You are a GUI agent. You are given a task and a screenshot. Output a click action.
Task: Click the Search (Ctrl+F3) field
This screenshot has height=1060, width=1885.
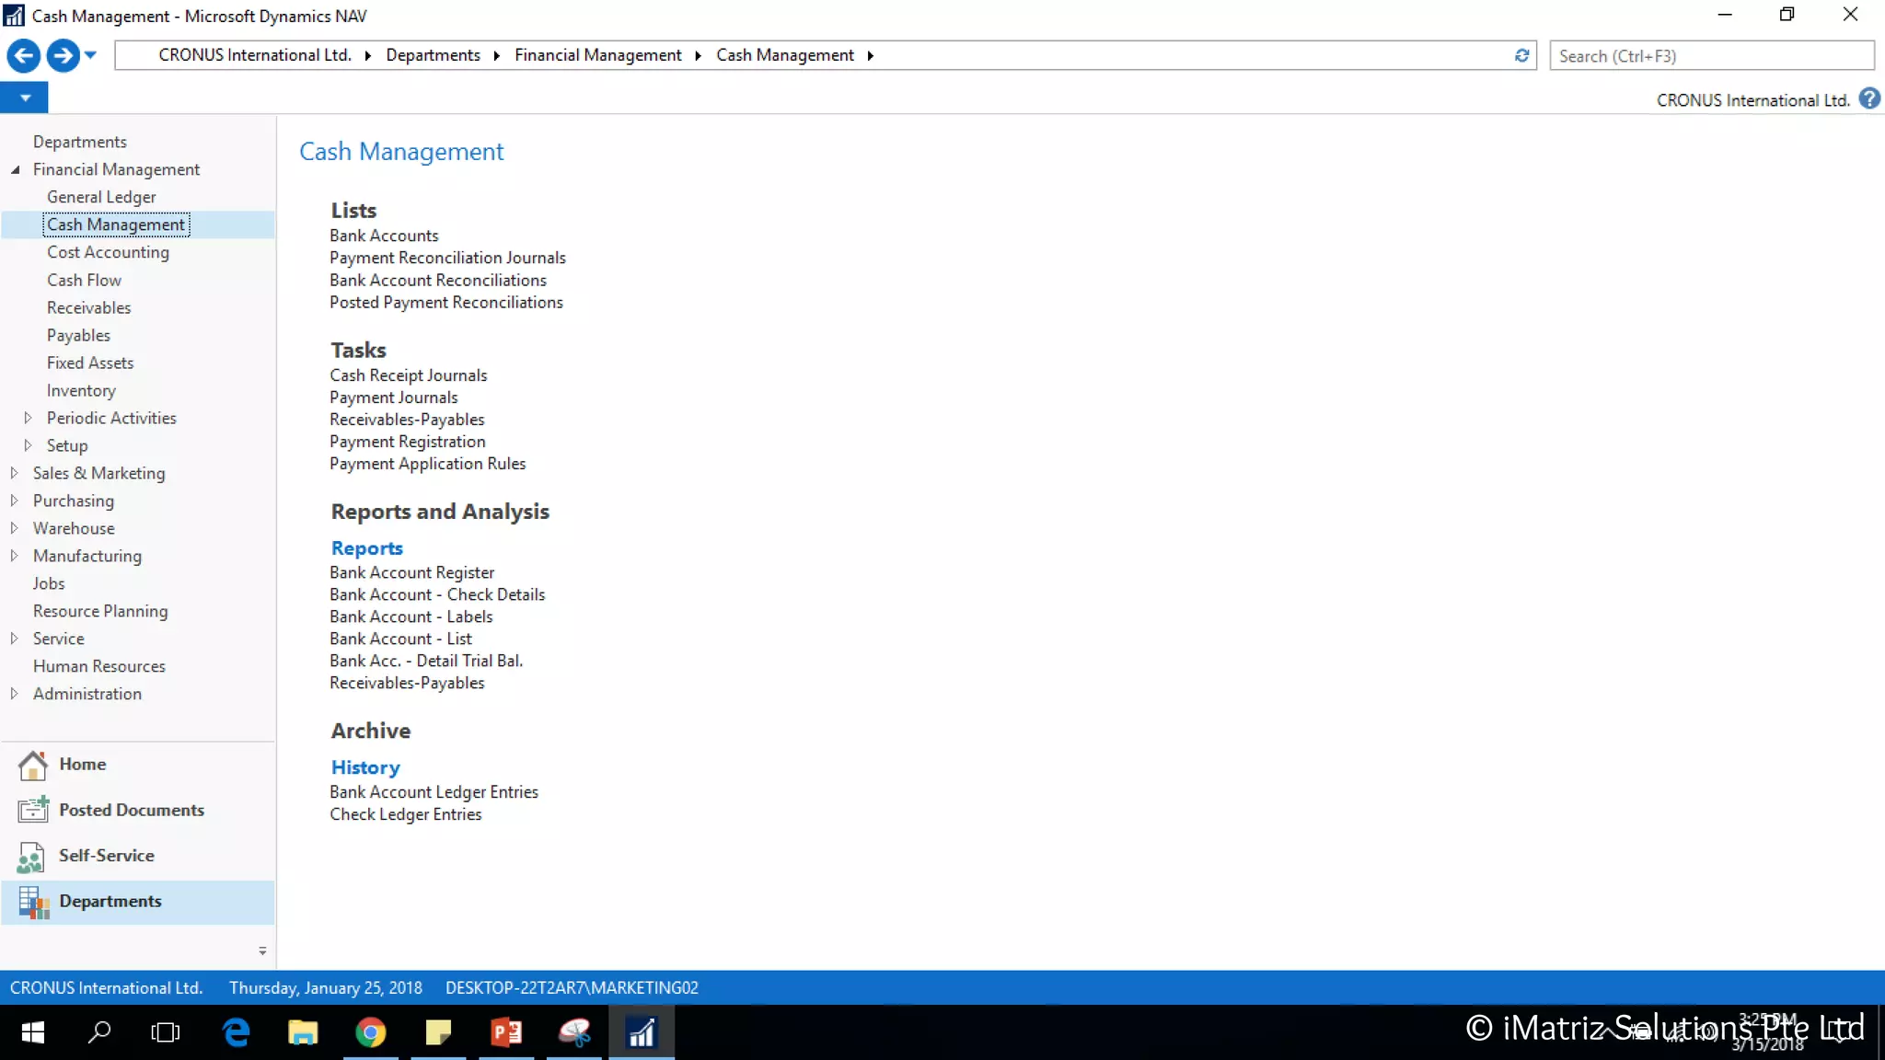(x=1710, y=56)
